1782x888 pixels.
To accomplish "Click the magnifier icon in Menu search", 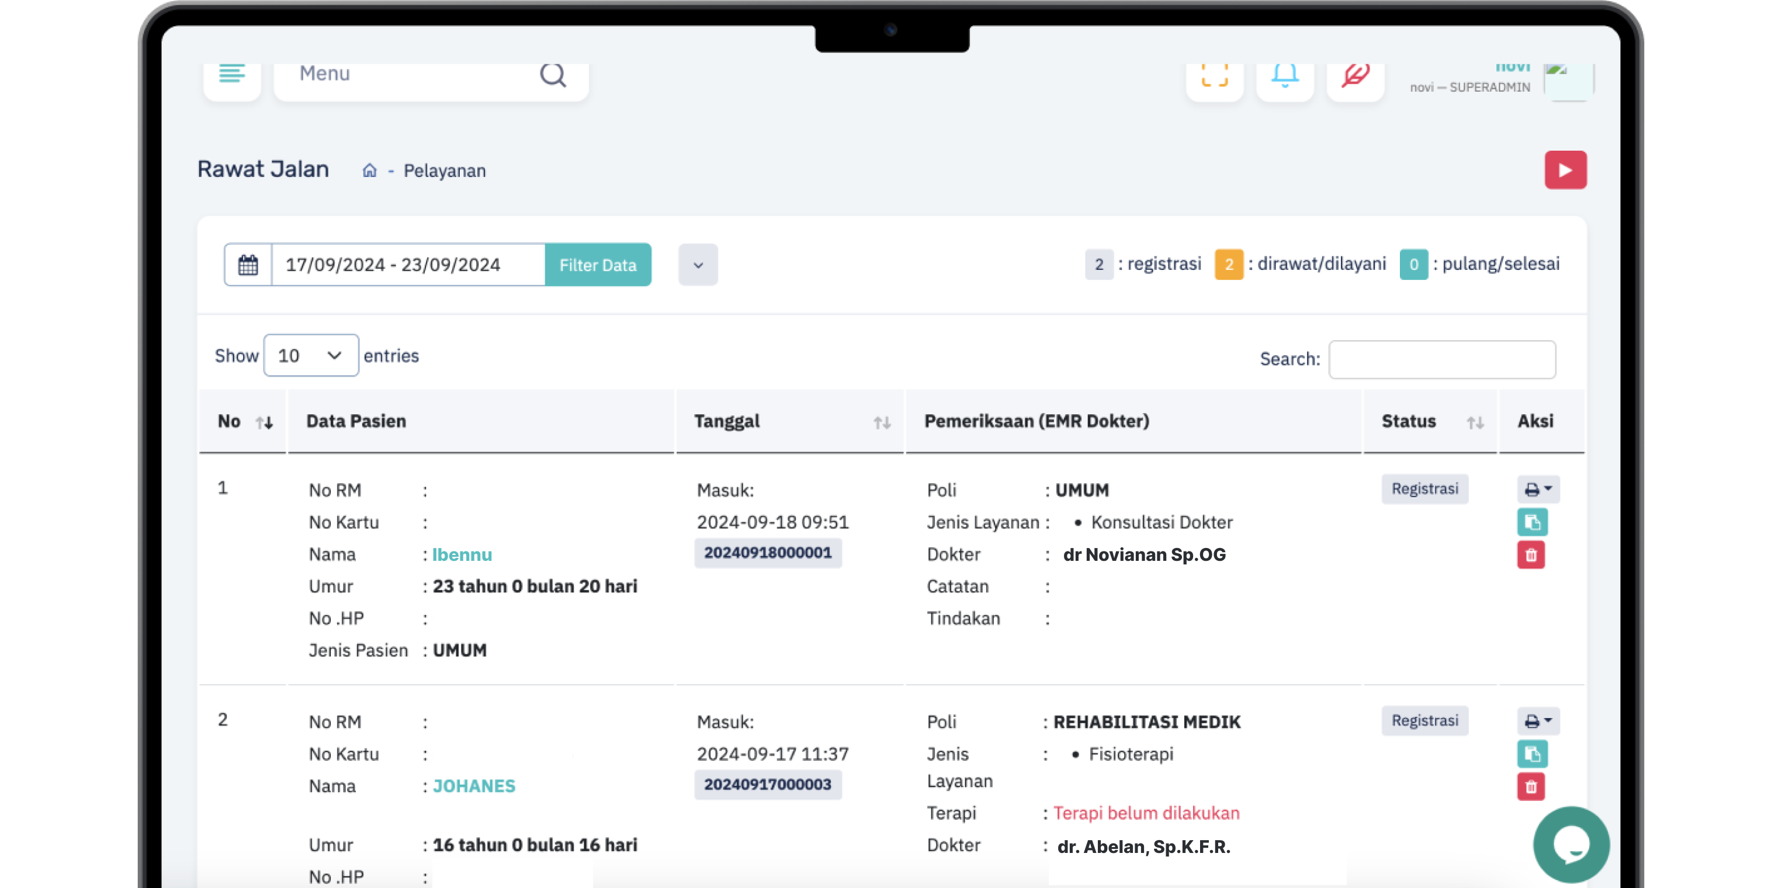I will click(553, 75).
